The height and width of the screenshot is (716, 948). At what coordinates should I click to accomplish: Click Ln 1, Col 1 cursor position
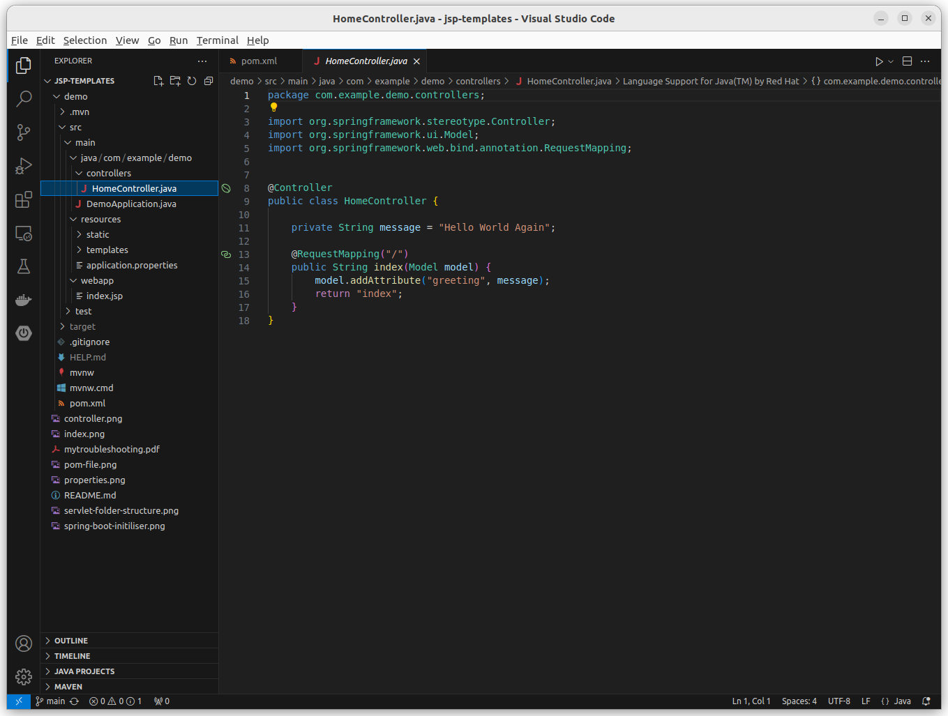[751, 701]
